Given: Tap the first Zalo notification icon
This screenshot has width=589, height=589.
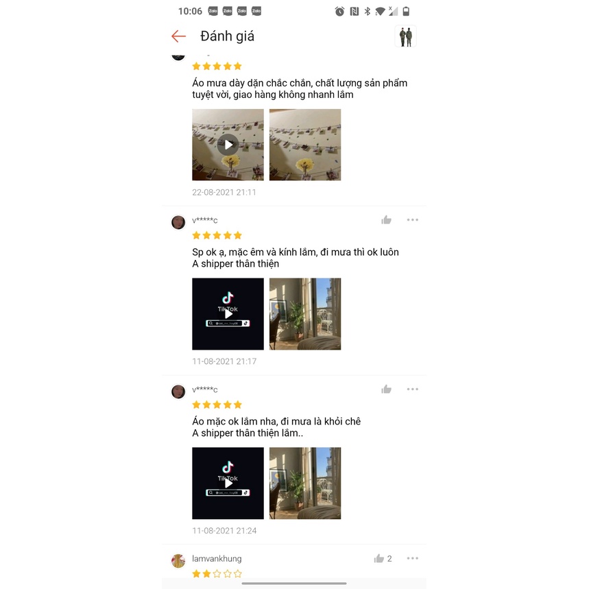Looking at the screenshot, I should pyautogui.click(x=213, y=11).
